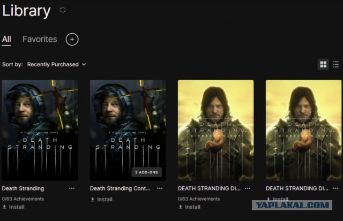Open options for the DEATH STRANDING DI... title with achievements

pos(248,188)
